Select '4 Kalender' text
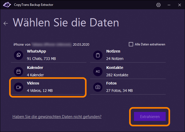Image resolution: width=185 pixels, height=132 pixels. [x=35, y=75]
